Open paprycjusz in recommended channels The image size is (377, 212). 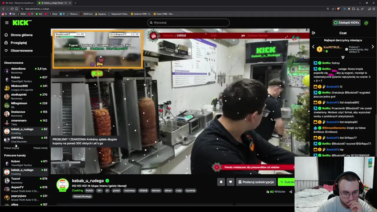26,198
